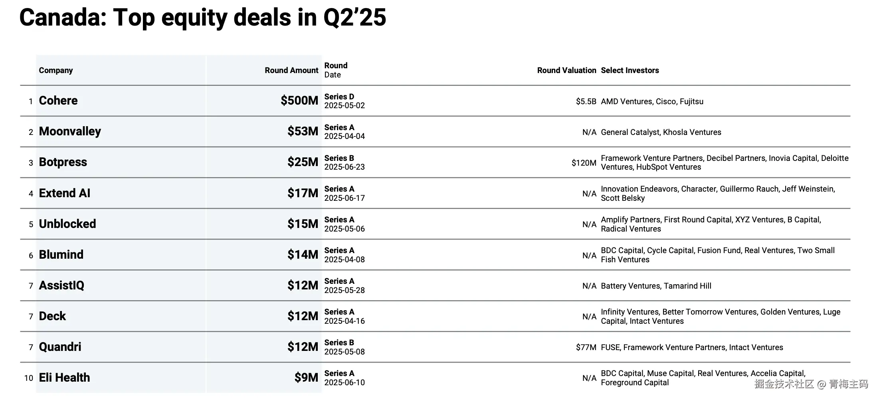
Task: Click the page title 'Canada: Top equity deals'
Action: click(x=202, y=18)
